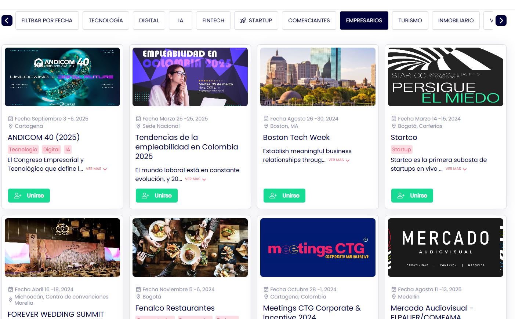The height and width of the screenshot is (319, 515).
Task: Click calendar icon beside Fecha Abril 16 -18, 2024
Action: pos(11,289)
